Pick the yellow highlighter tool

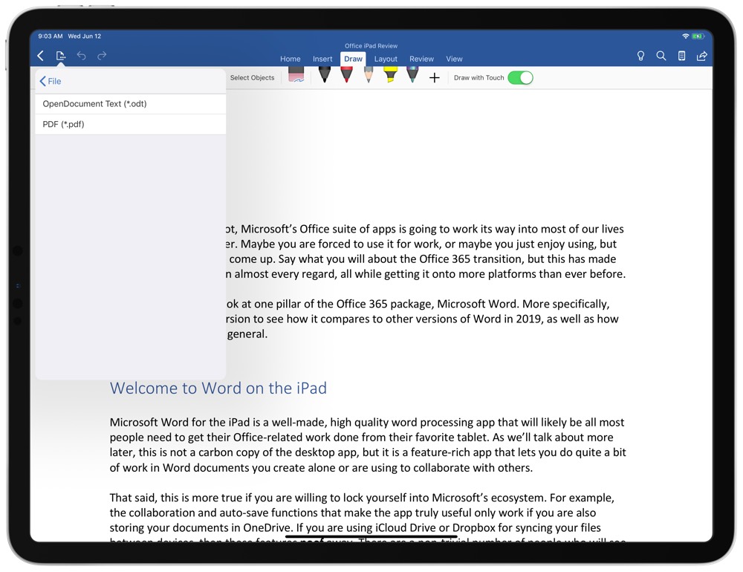390,76
